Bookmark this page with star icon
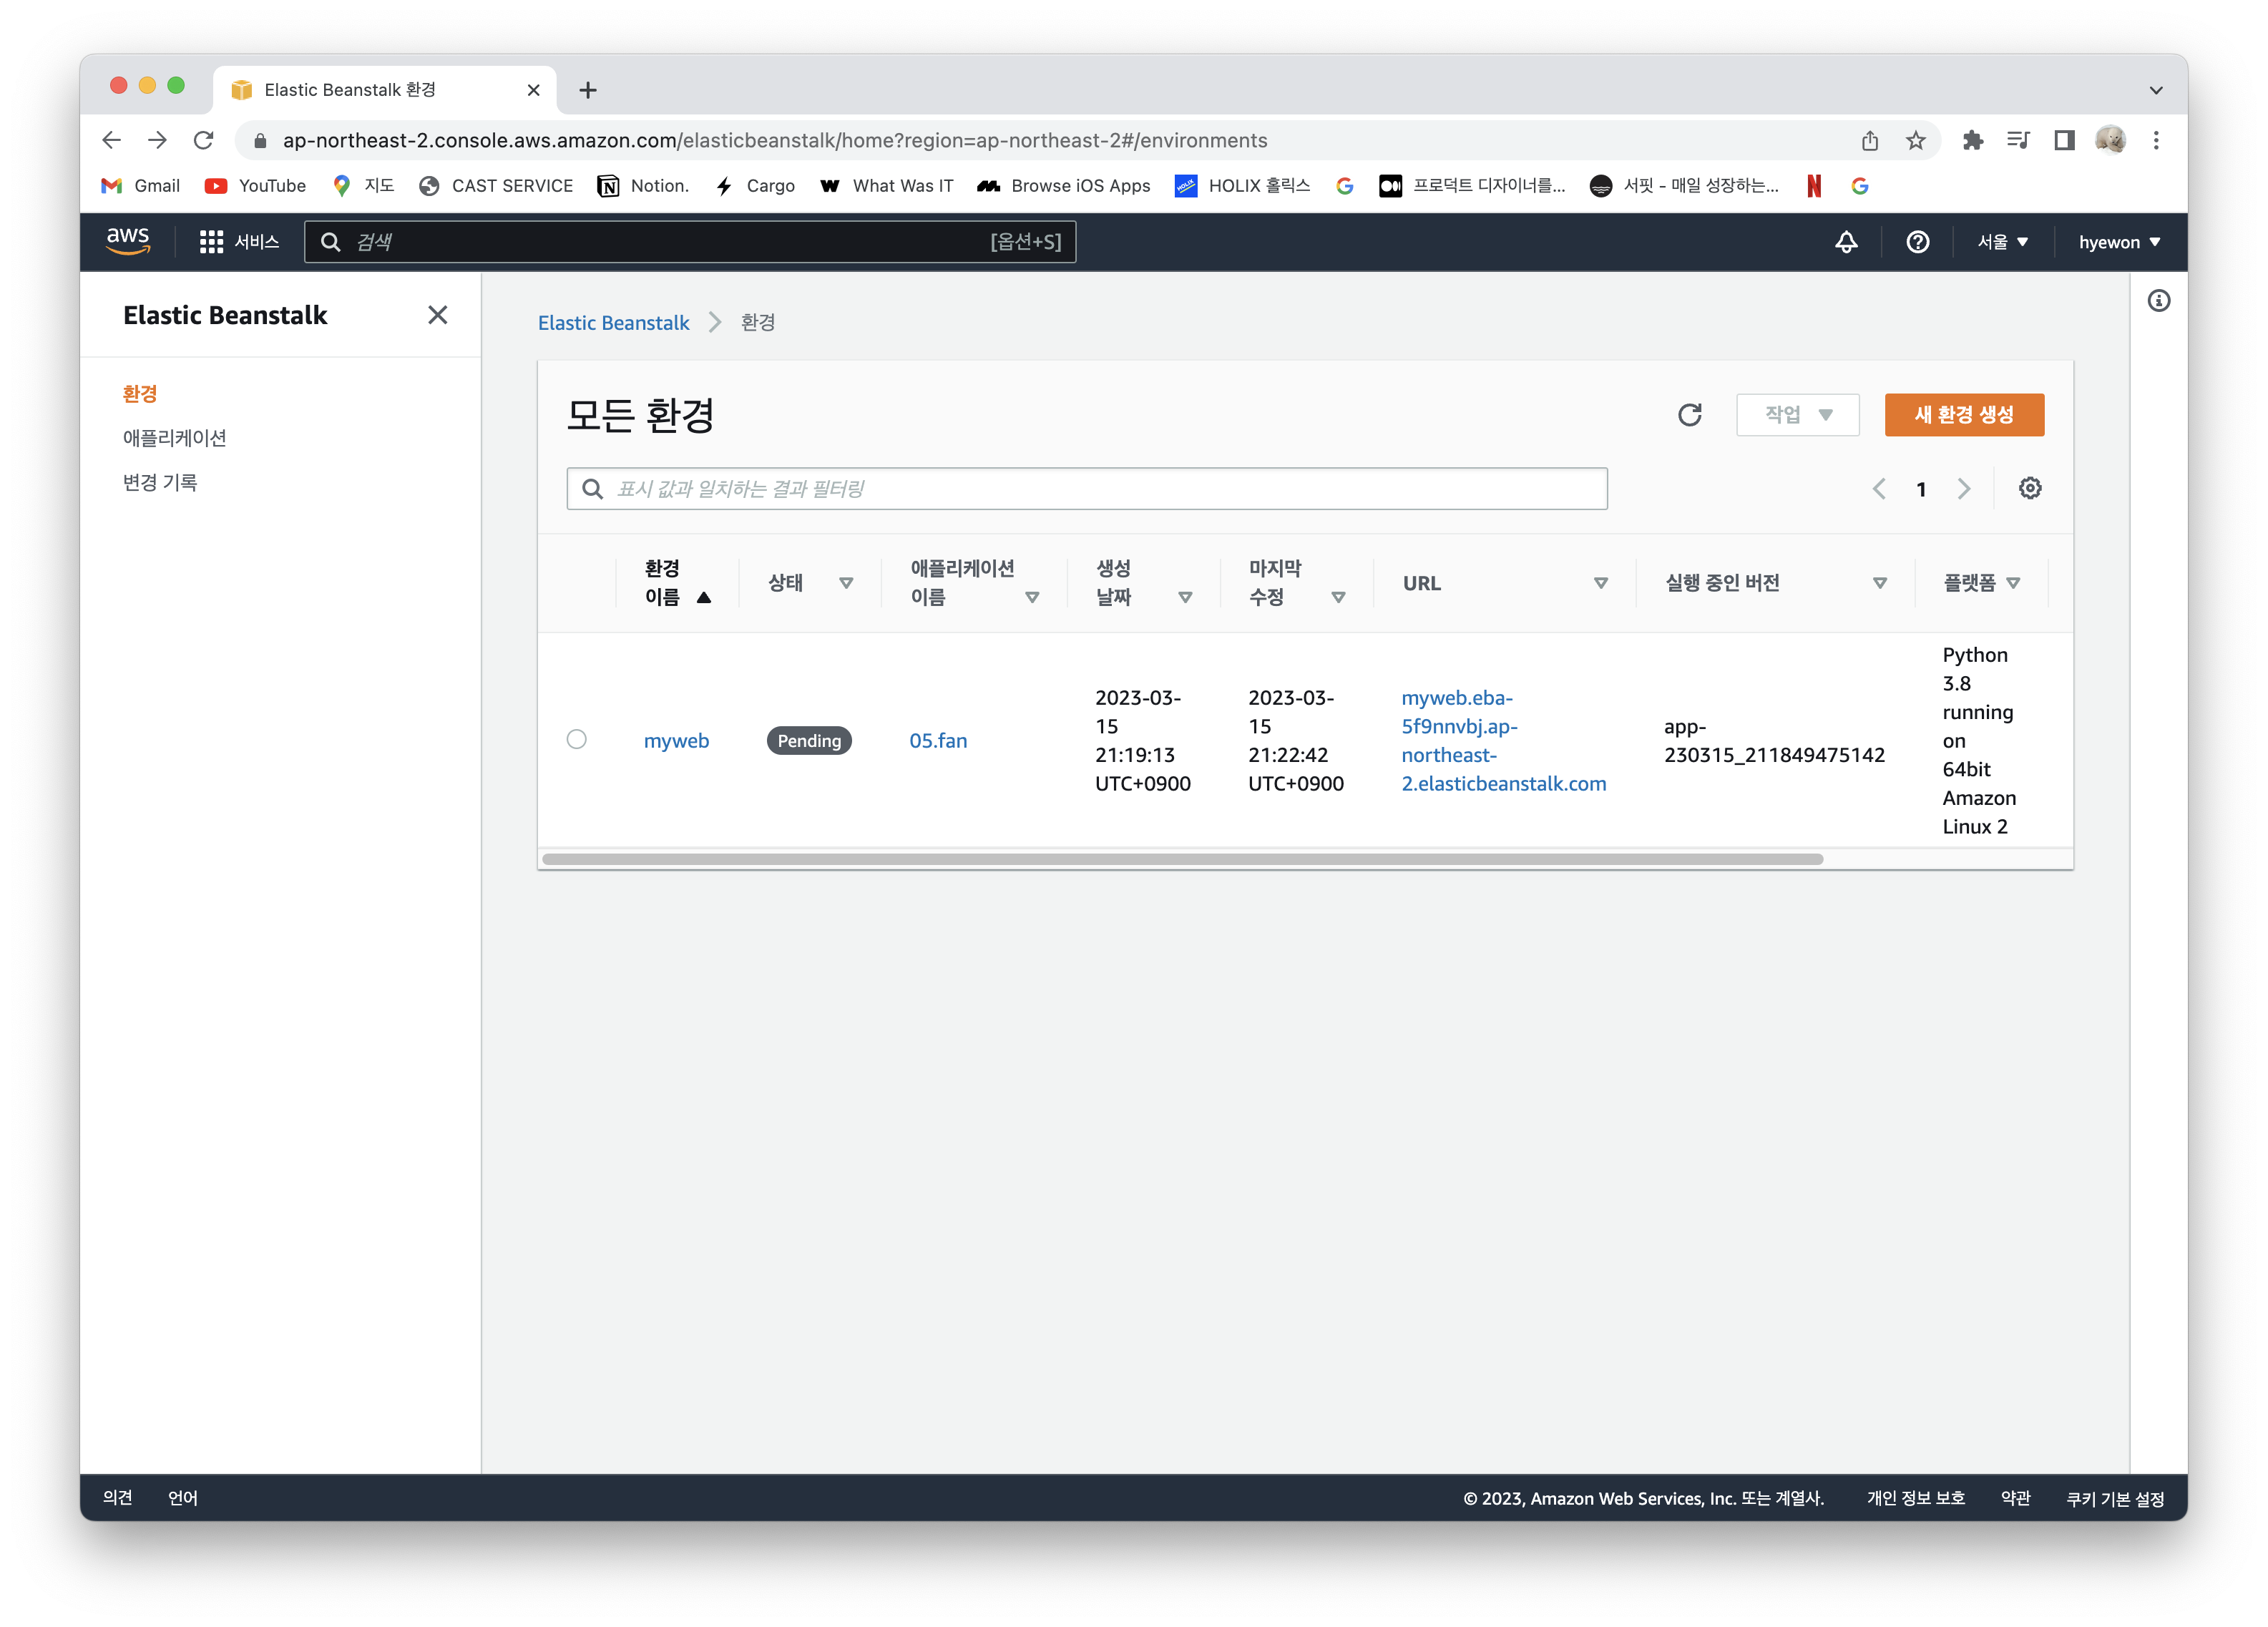 click(x=1915, y=141)
